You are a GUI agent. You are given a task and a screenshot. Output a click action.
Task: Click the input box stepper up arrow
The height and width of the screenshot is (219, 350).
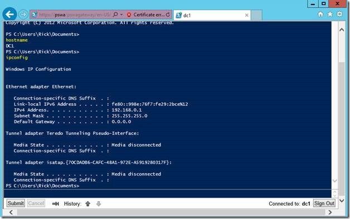pyautogui.click(x=334, y=192)
